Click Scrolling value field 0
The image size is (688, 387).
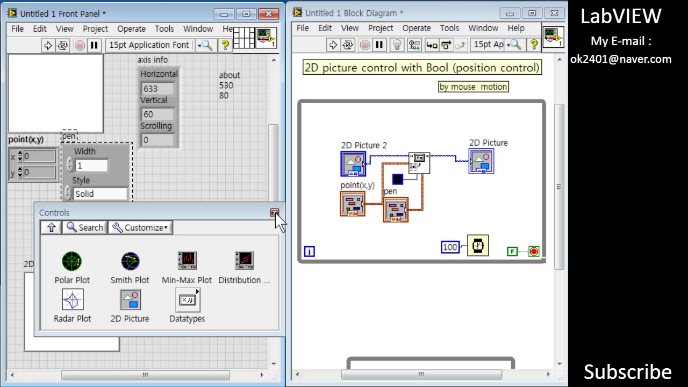(x=157, y=140)
